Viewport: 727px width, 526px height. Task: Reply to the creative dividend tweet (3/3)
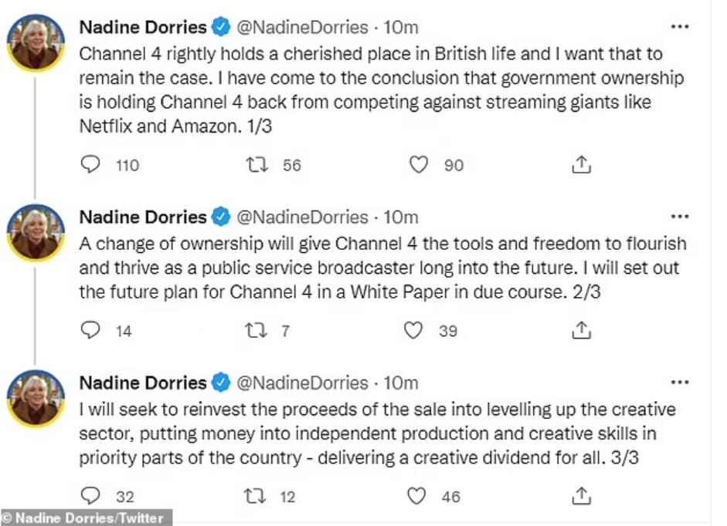91,497
